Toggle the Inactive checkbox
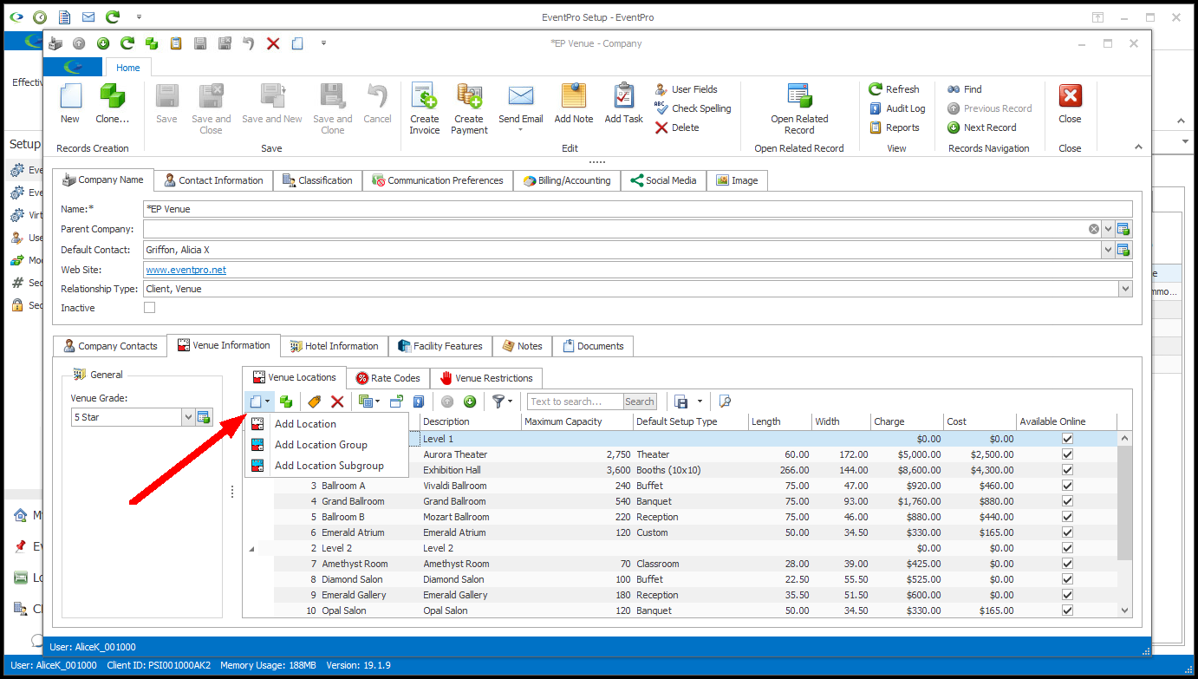Image resolution: width=1198 pixels, height=679 pixels. (x=150, y=308)
